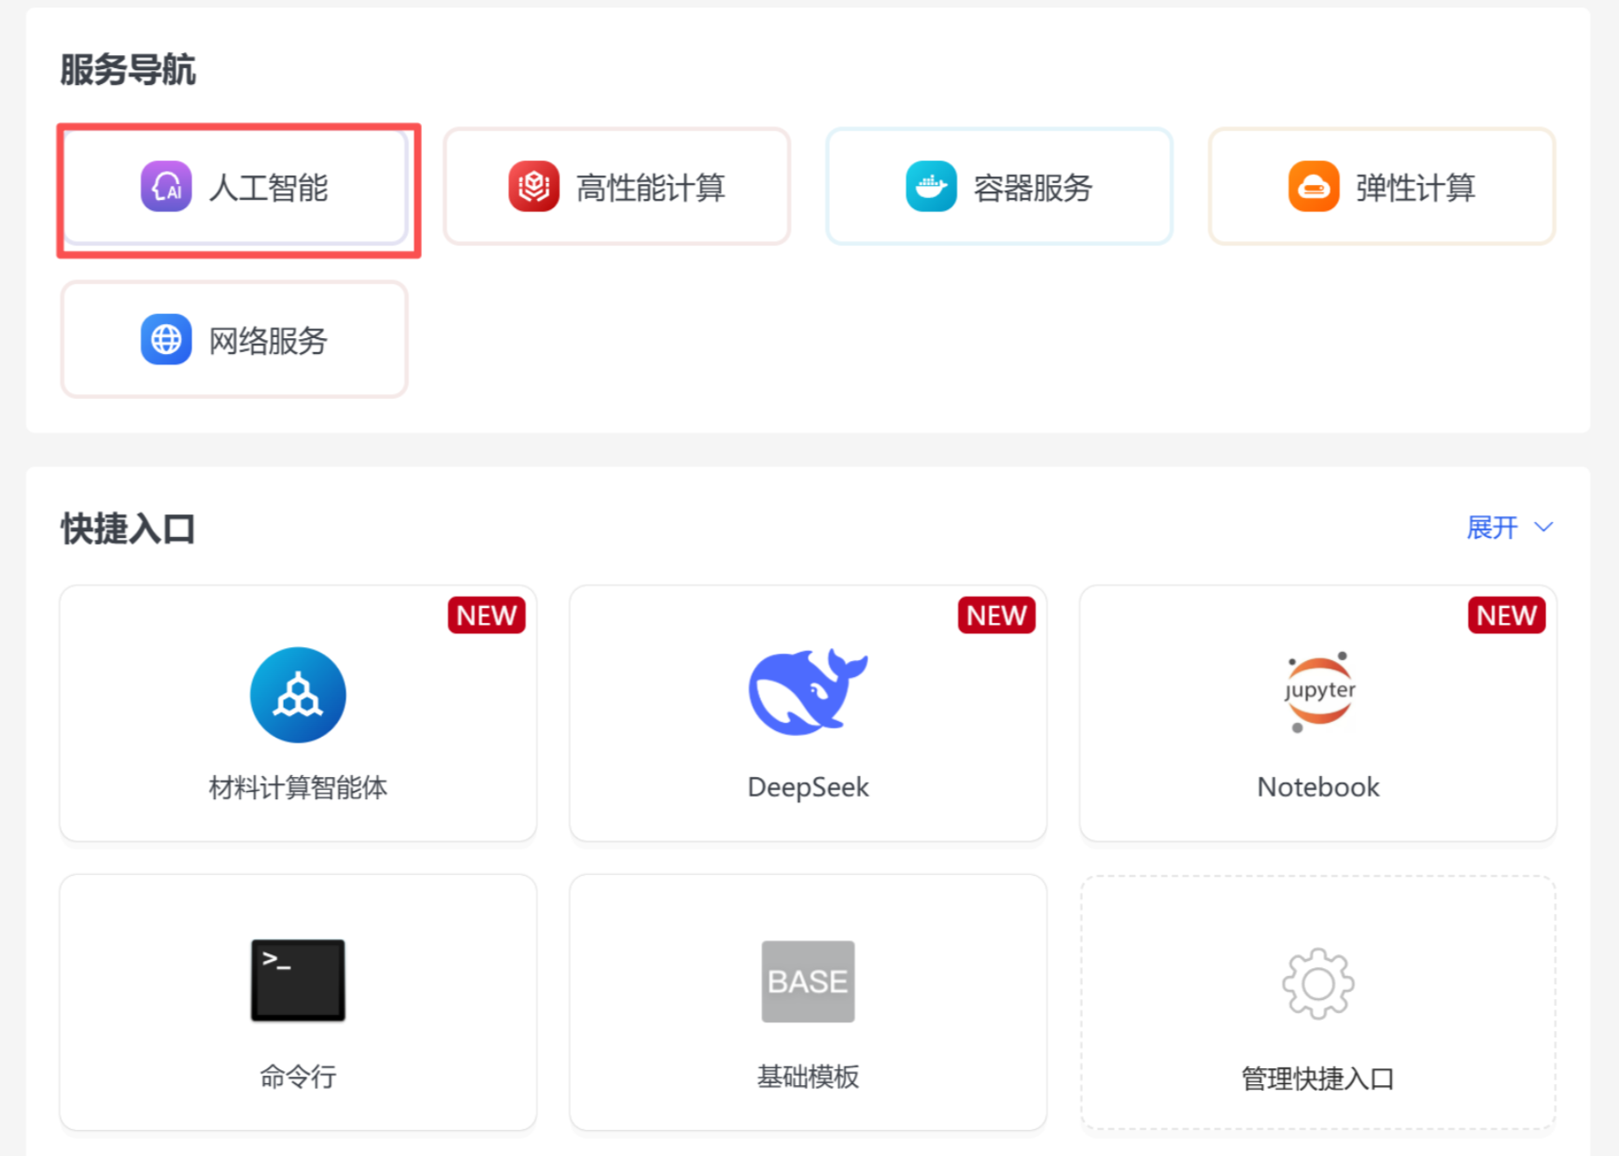Launch 命令行 via the black terminal icon
Screen dimensions: 1619x1156
pyautogui.click(x=298, y=980)
